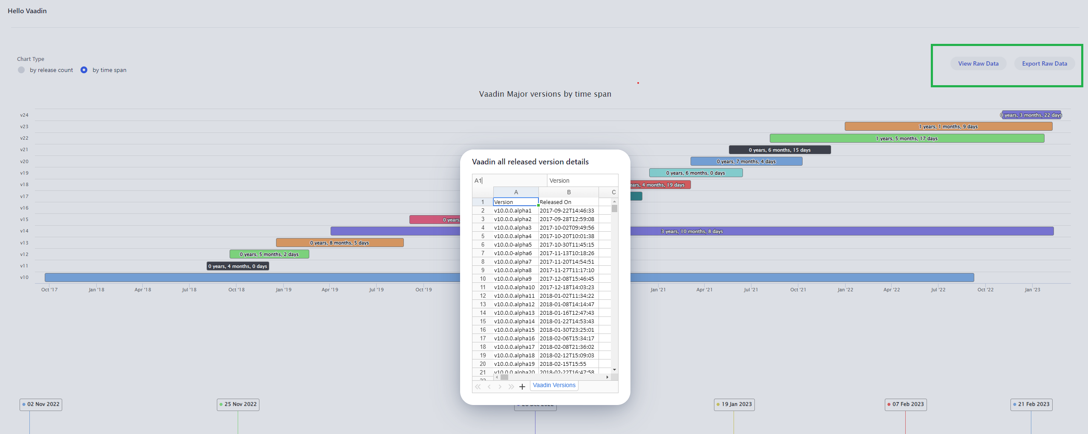Click the v19 bar '0 years, 6 months, 0 days'
The width and height of the screenshot is (1088, 434).
coord(696,173)
